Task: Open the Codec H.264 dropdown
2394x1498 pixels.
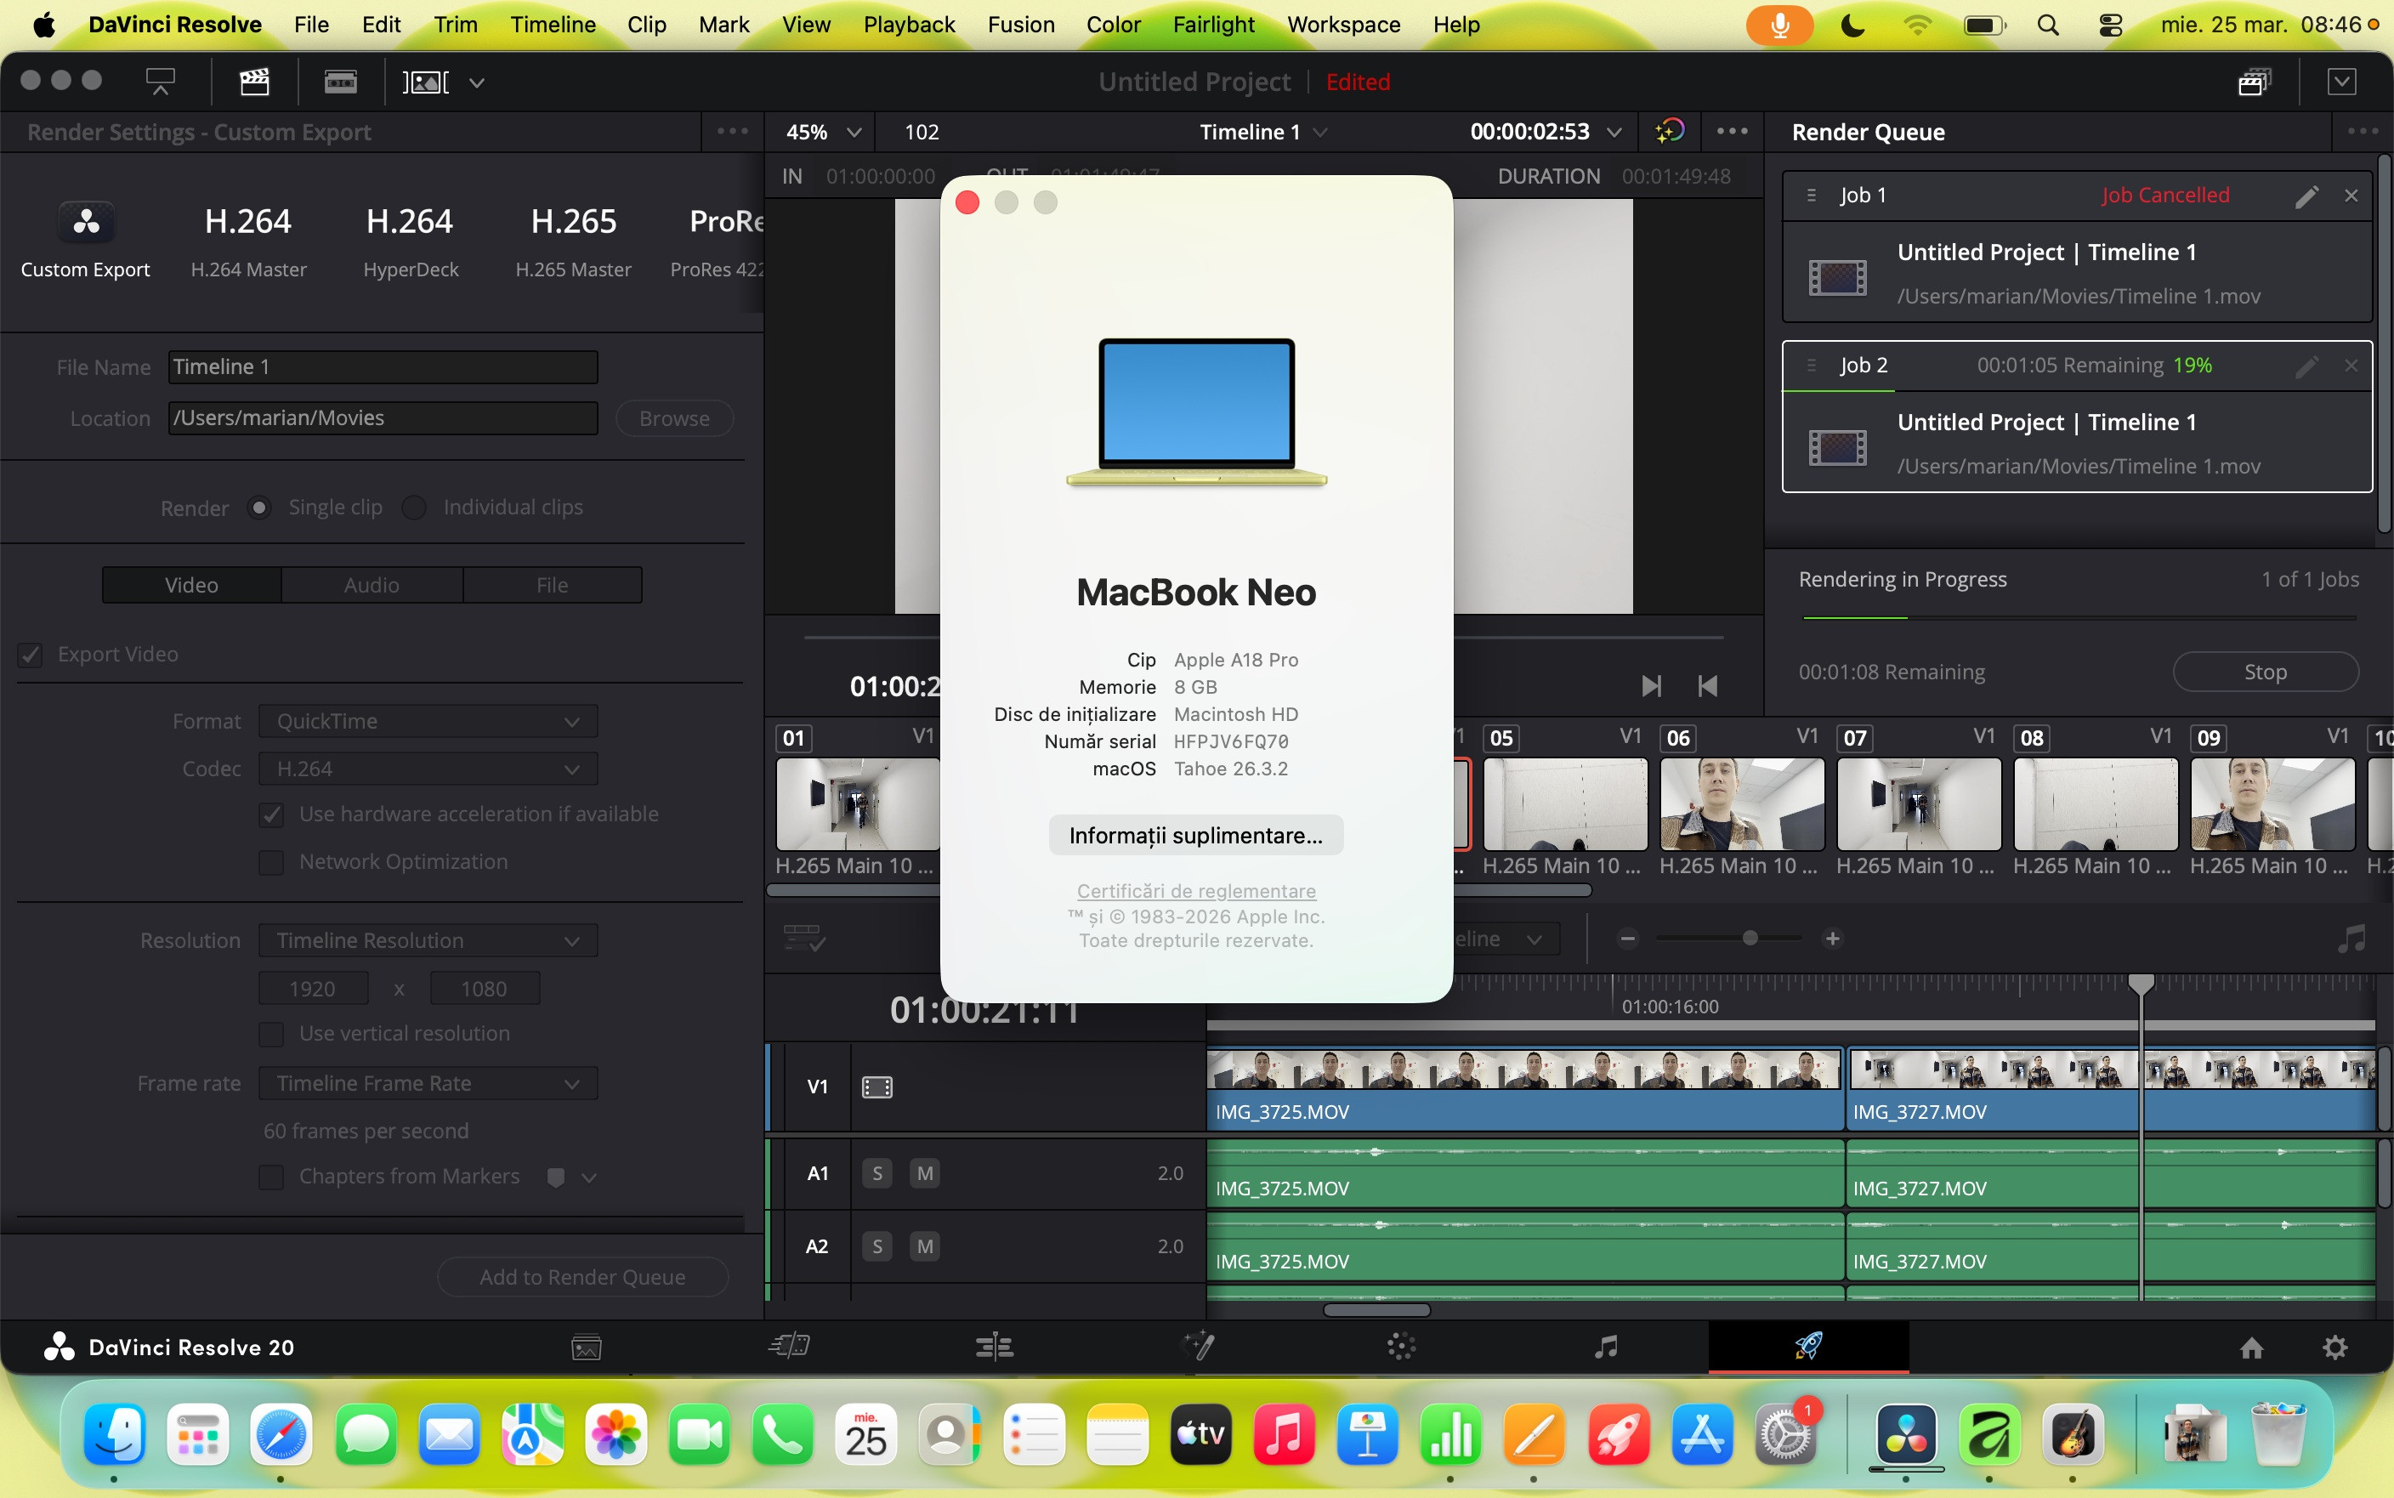Action: point(428,769)
